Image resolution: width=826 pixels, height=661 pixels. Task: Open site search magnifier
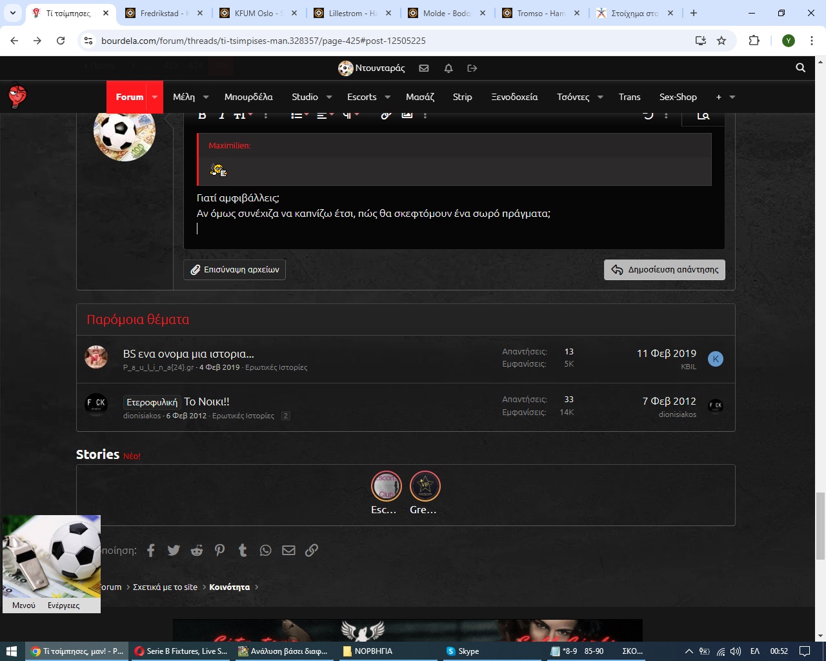click(800, 68)
